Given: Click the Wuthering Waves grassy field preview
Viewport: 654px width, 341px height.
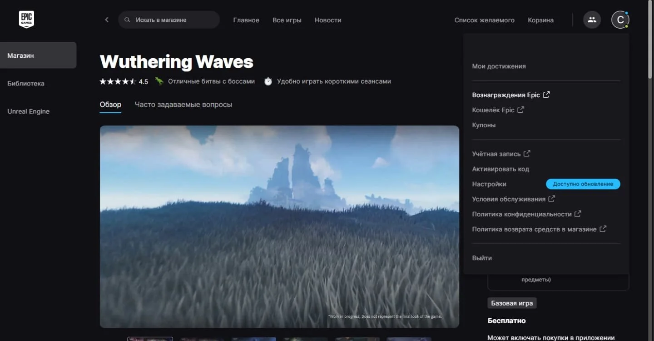Looking at the screenshot, I should (x=279, y=226).
